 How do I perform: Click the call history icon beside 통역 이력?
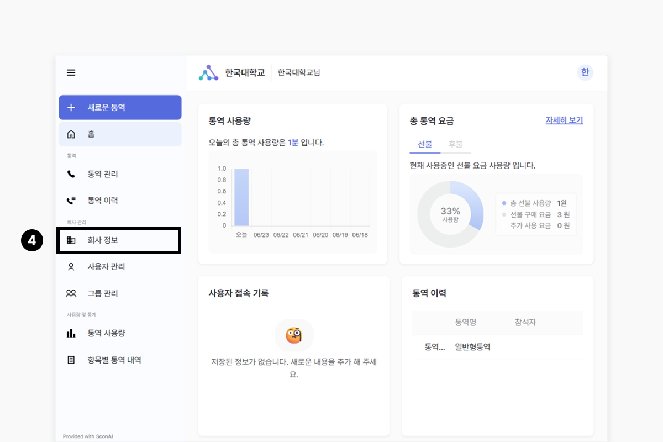click(x=71, y=201)
